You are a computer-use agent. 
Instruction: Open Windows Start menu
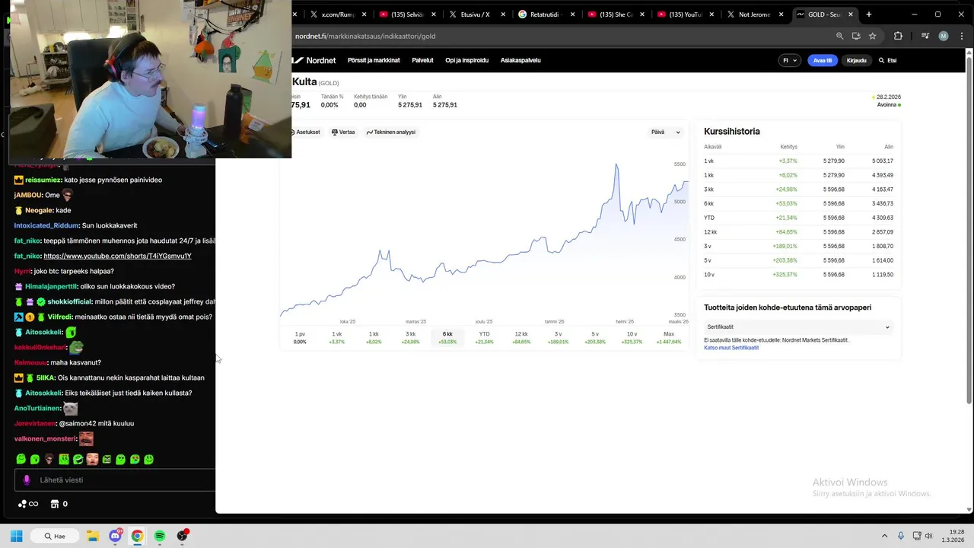[16, 536]
